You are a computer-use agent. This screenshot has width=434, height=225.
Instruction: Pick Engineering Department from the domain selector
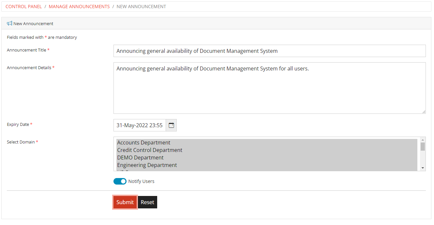pos(147,165)
